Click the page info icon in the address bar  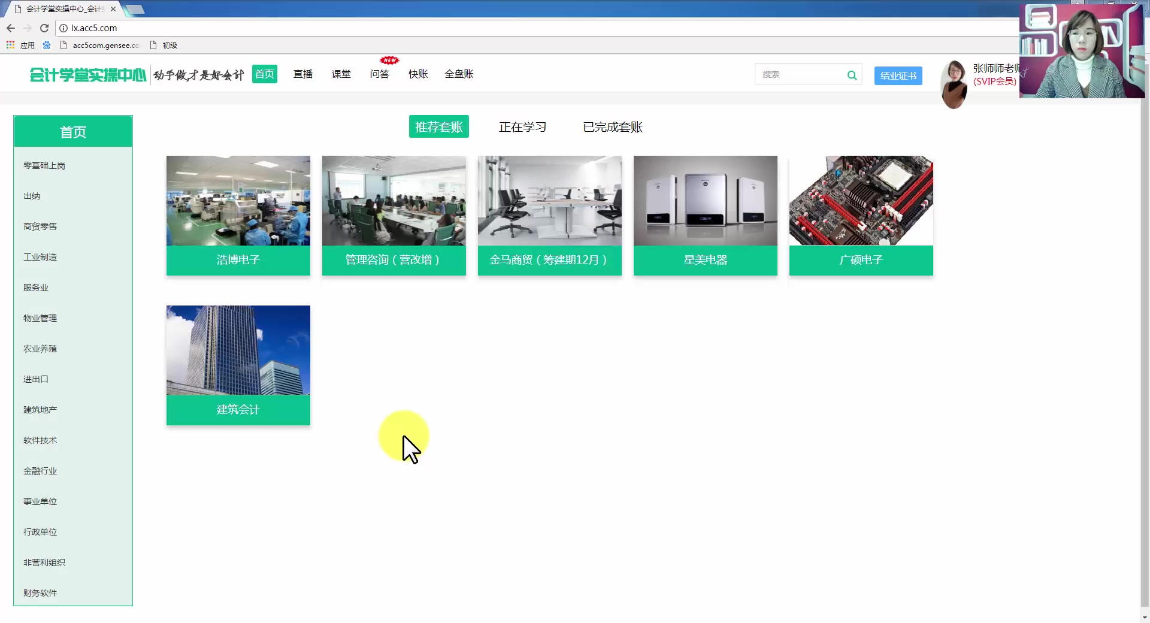pyautogui.click(x=63, y=28)
